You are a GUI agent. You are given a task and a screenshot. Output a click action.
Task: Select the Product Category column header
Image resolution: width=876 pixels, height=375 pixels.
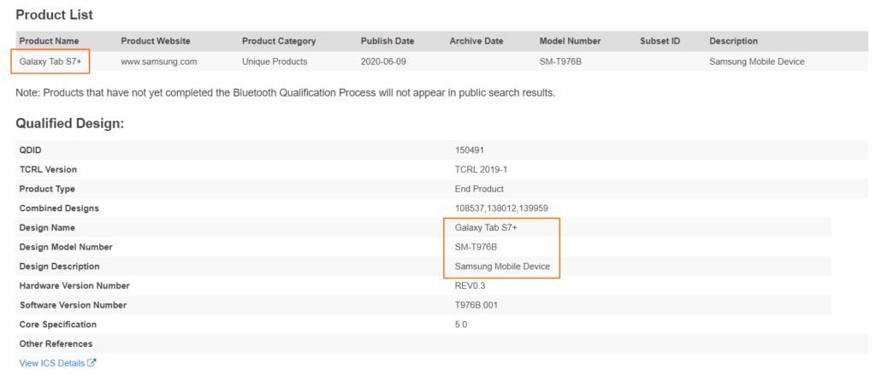[279, 41]
